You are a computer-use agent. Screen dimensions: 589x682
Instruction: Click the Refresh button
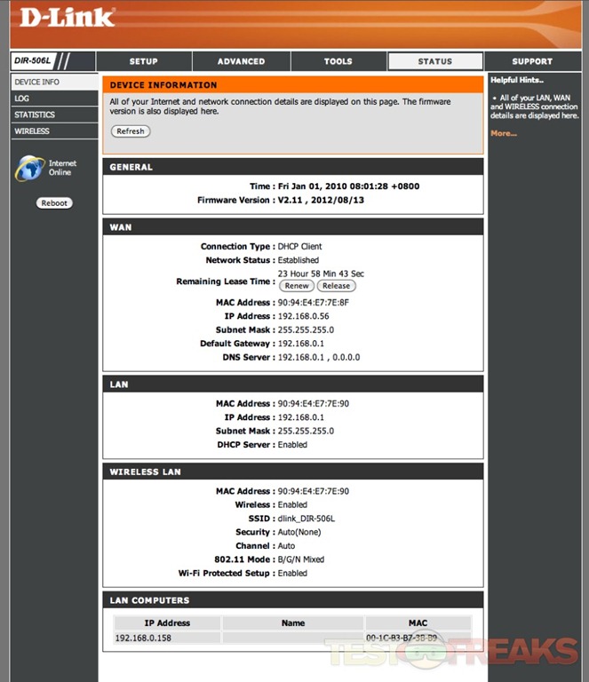[x=131, y=131]
